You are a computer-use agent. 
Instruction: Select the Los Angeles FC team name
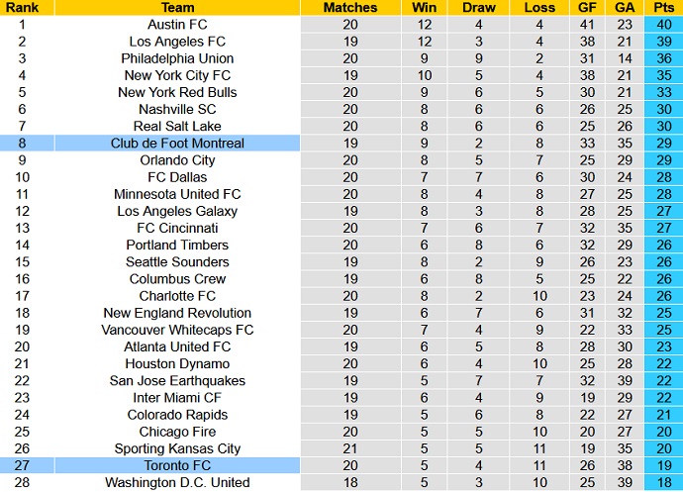pos(177,41)
